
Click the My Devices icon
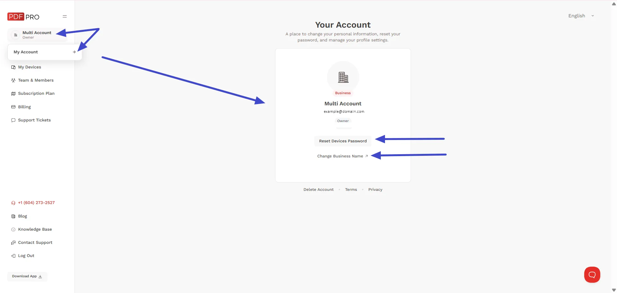point(13,67)
